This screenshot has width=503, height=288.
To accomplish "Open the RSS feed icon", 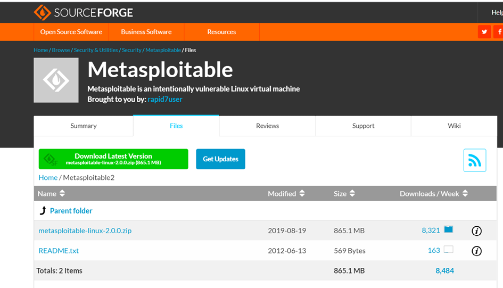I will tap(475, 160).
